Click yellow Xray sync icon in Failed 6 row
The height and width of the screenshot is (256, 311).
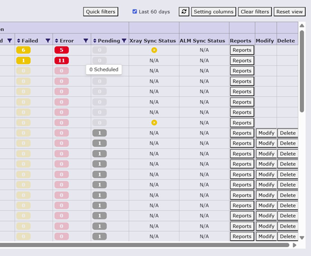(x=154, y=50)
